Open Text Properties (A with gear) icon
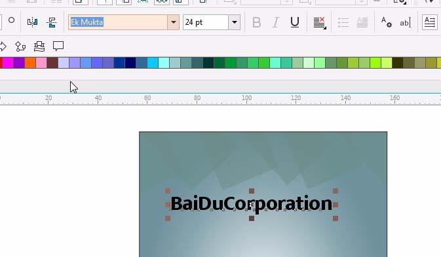Image resolution: width=441 pixels, height=257 pixels. pyautogui.click(x=386, y=22)
